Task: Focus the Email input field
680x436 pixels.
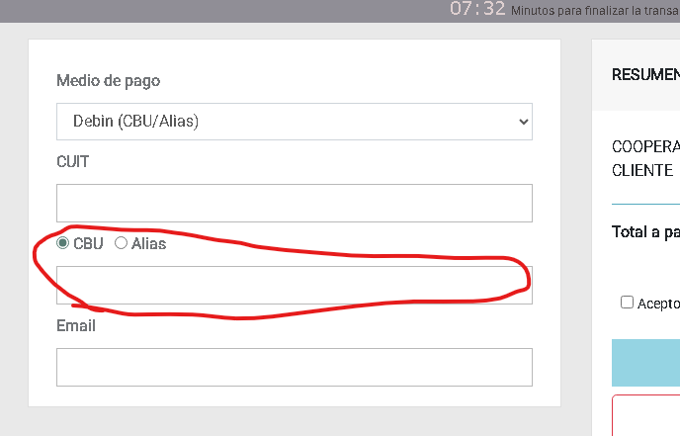Action: pyautogui.click(x=294, y=367)
